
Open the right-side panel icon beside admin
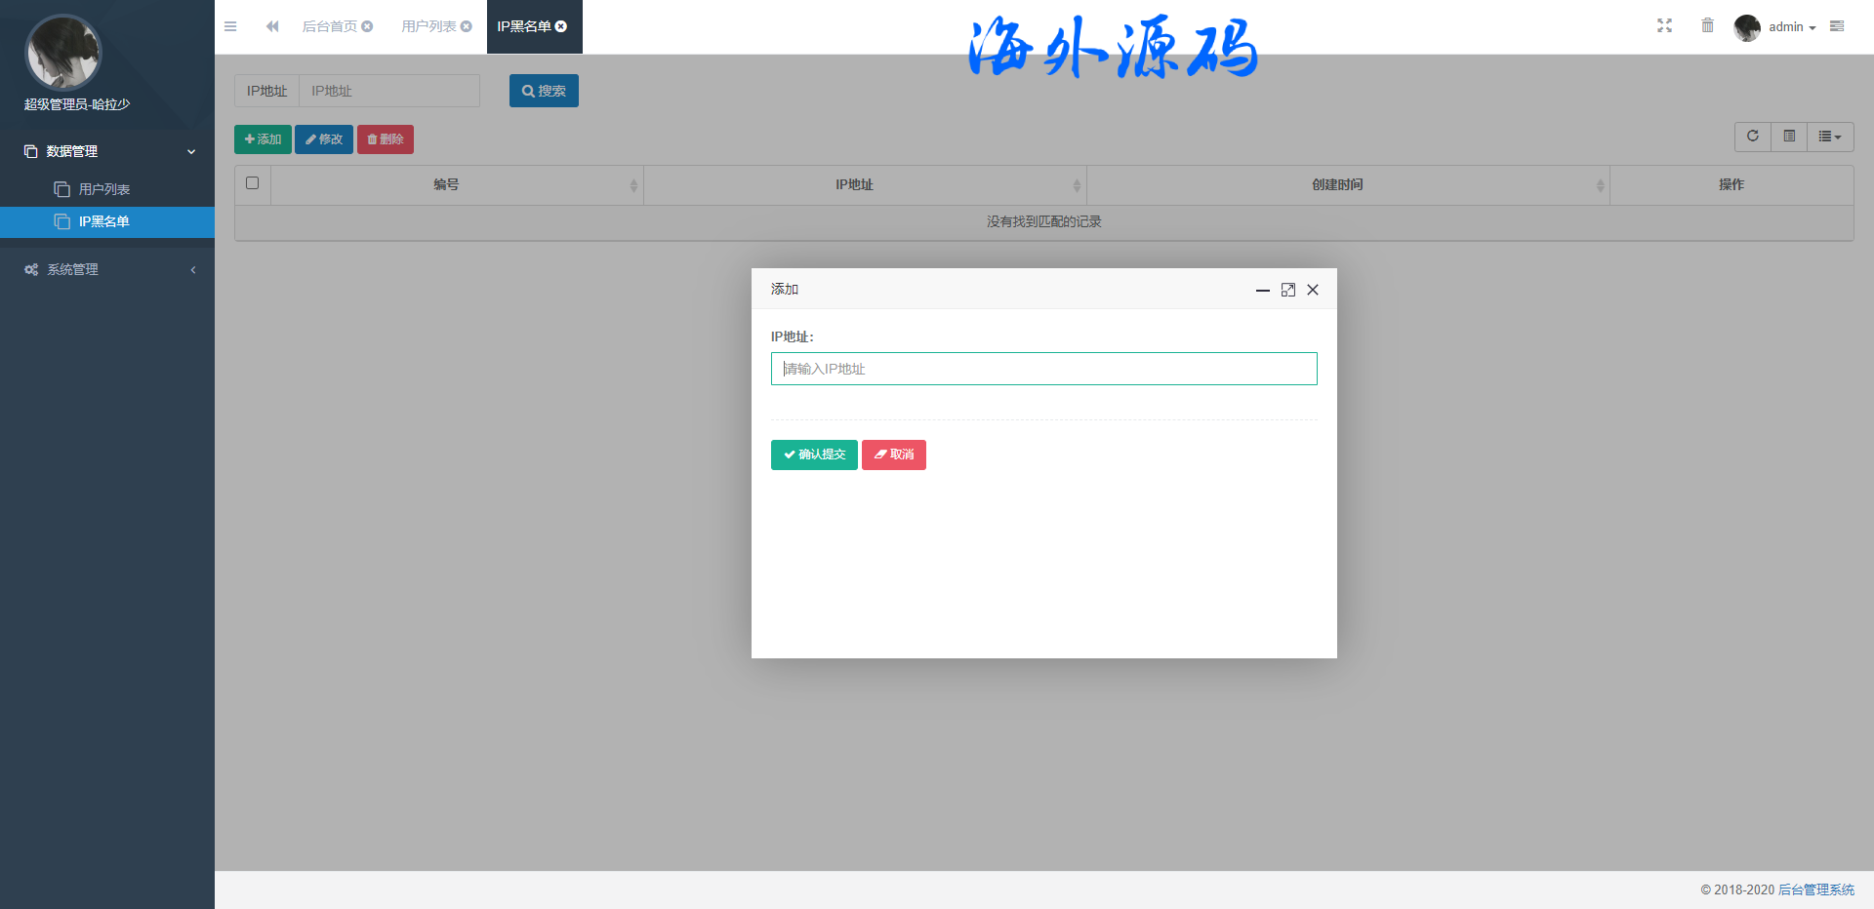point(1837,26)
